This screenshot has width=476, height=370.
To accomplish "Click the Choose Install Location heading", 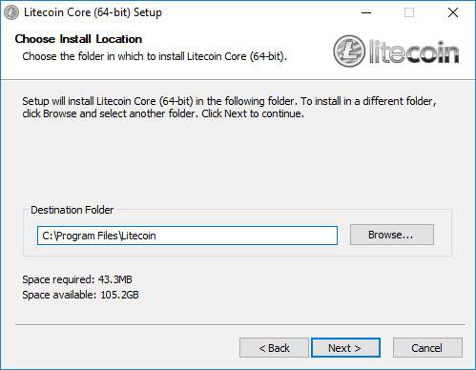I will point(78,39).
